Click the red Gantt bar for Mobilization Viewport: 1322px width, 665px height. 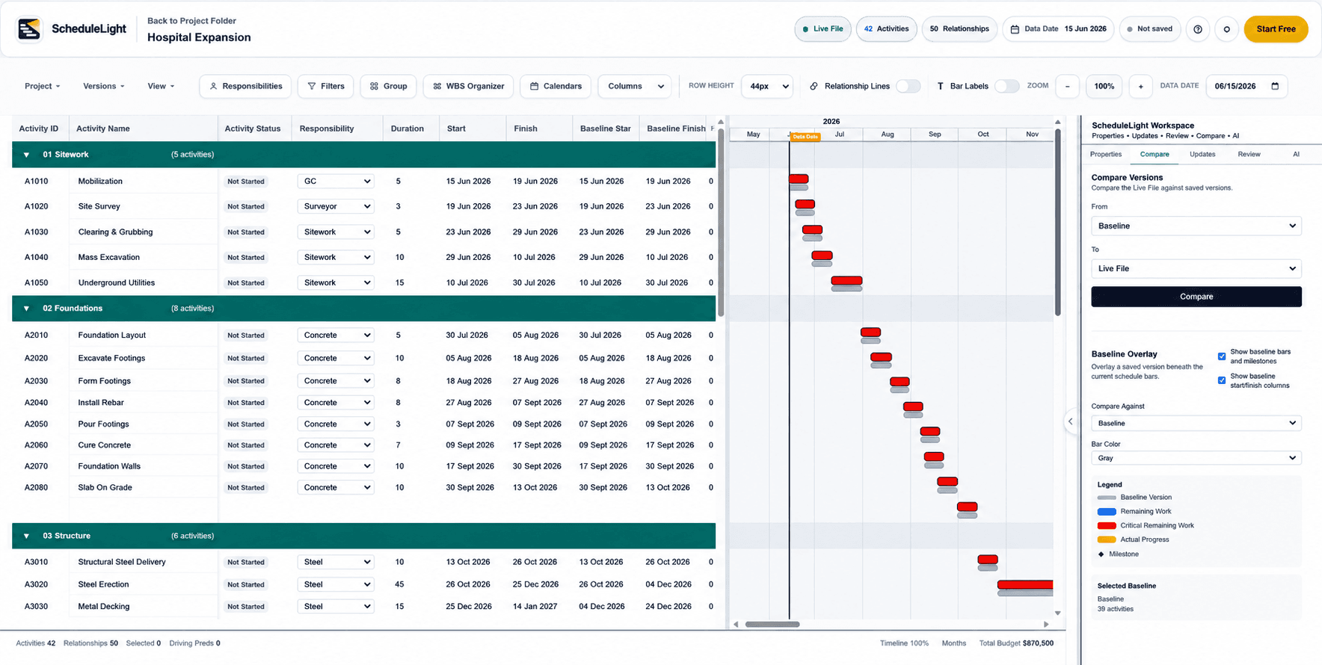point(799,179)
